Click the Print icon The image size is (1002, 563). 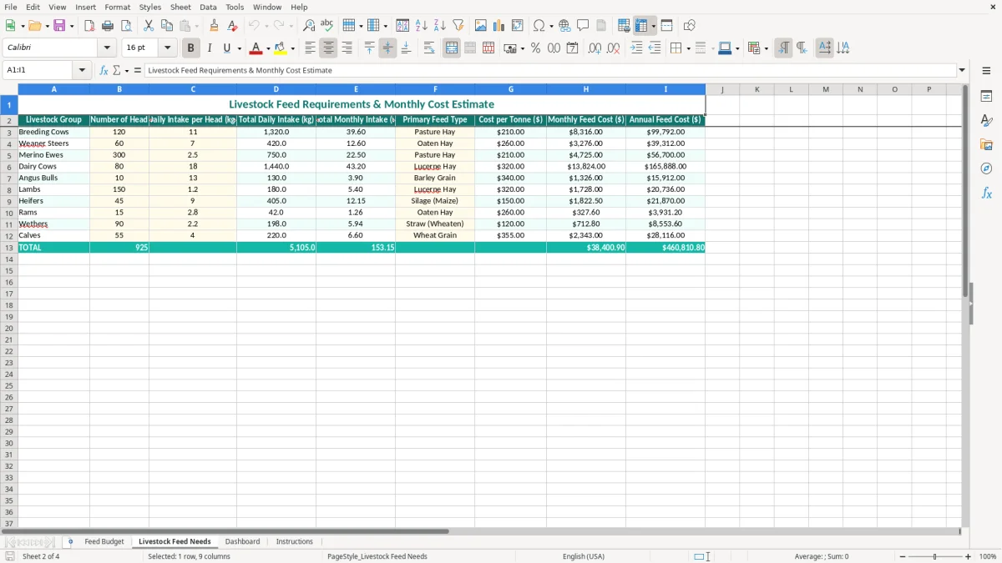pos(108,26)
